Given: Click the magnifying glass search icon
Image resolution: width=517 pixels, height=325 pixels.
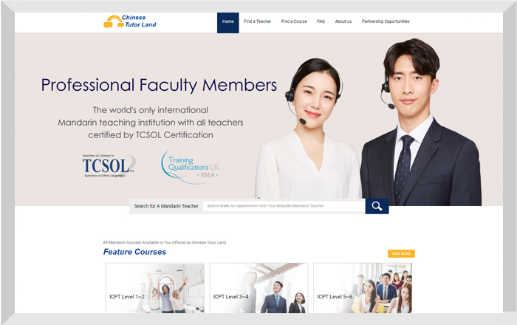Looking at the screenshot, I should coord(377,206).
